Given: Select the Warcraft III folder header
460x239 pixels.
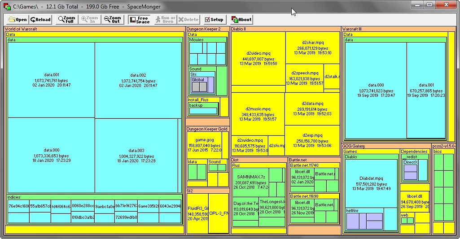Looking at the screenshot, I should 352,29.
